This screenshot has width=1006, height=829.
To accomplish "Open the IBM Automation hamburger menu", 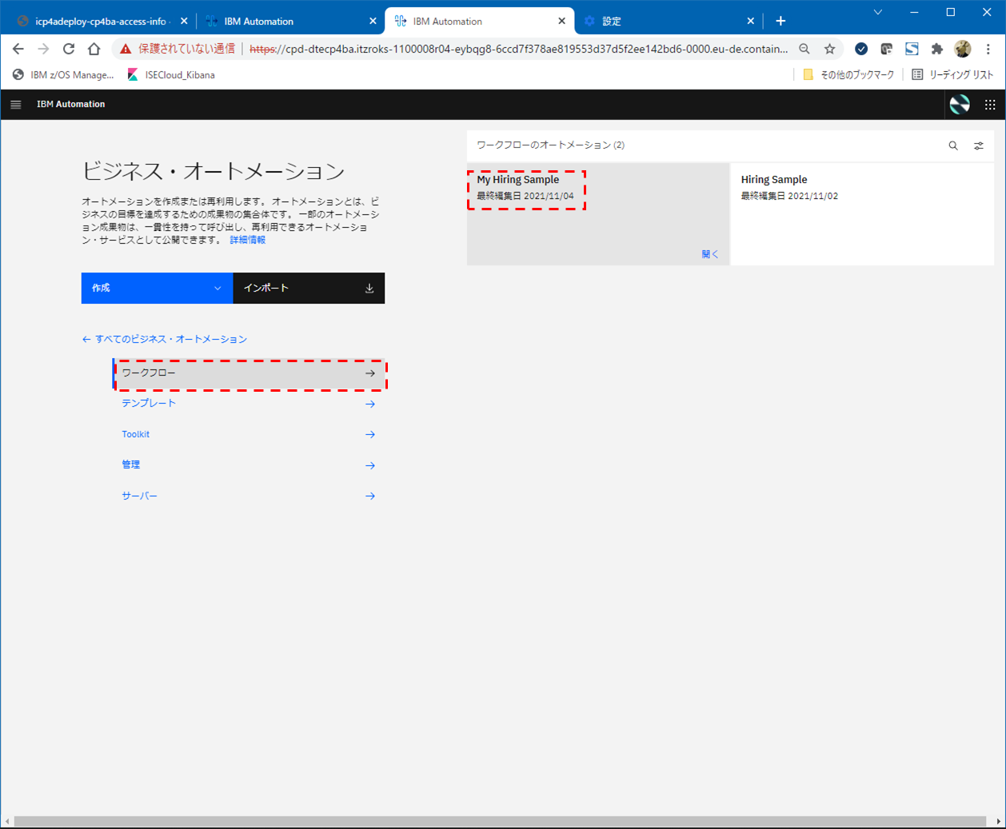I will click(15, 105).
